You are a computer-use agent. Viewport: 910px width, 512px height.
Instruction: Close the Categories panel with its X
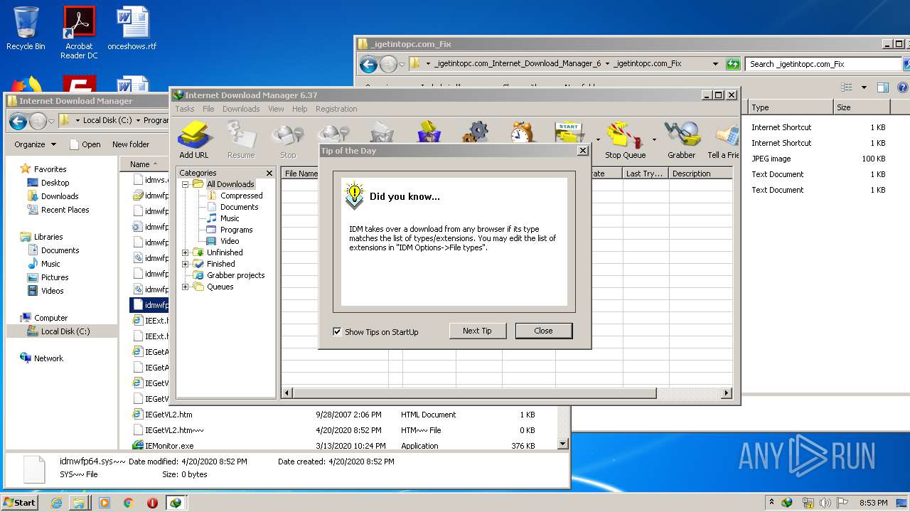pyautogui.click(x=269, y=173)
